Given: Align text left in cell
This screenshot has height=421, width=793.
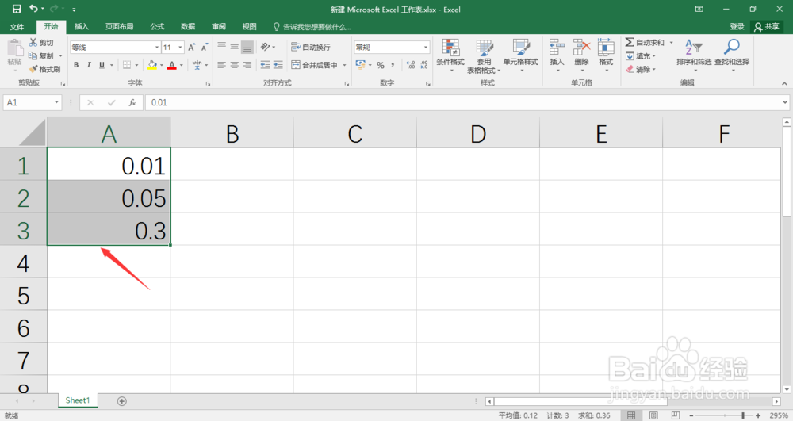Looking at the screenshot, I should click(221, 65).
